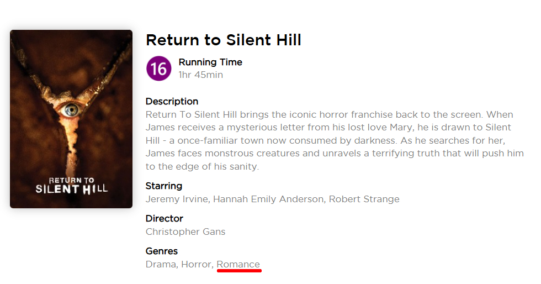Click the eye on the movie poster
This screenshot has width=541, height=284.
(x=70, y=110)
